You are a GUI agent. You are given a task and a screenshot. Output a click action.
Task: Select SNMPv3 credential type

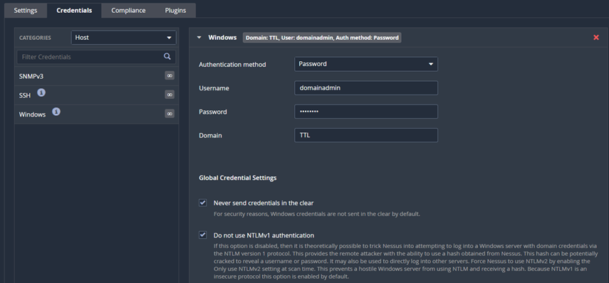pyautogui.click(x=96, y=76)
